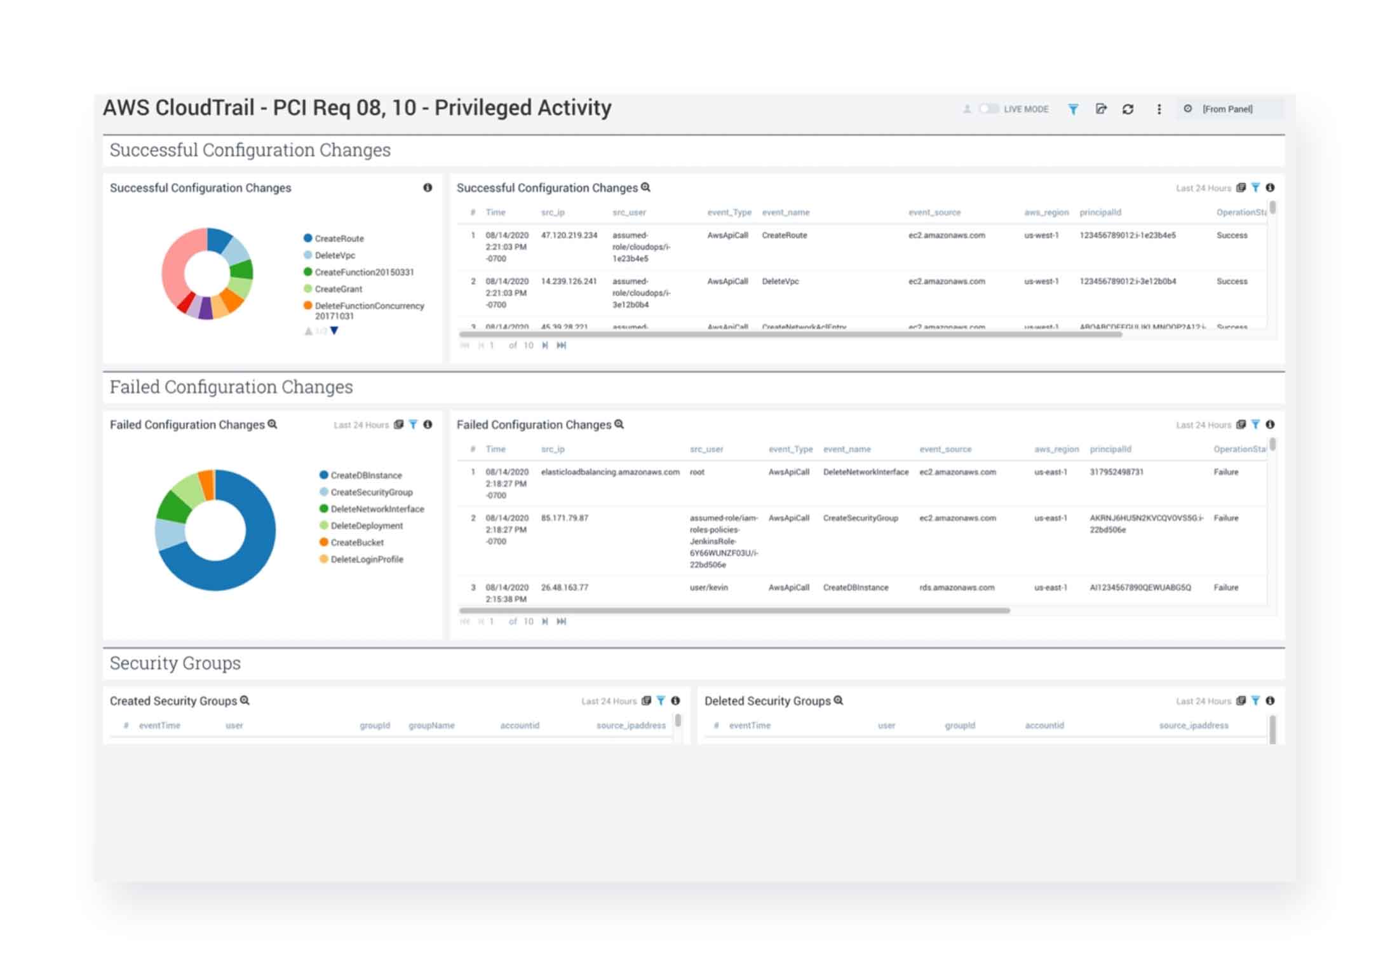Screen dimensions: 1390x976
Task: Click copy icon on Failed Configuration Changes table panel
Action: (1241, 424)
